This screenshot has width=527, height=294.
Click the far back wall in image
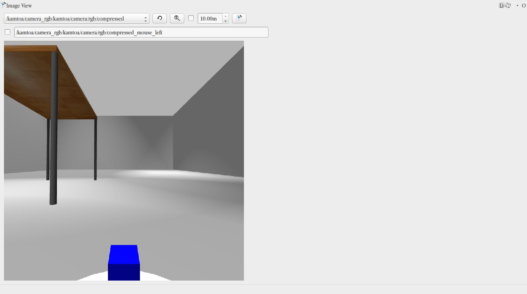click(x=134, y=142)
